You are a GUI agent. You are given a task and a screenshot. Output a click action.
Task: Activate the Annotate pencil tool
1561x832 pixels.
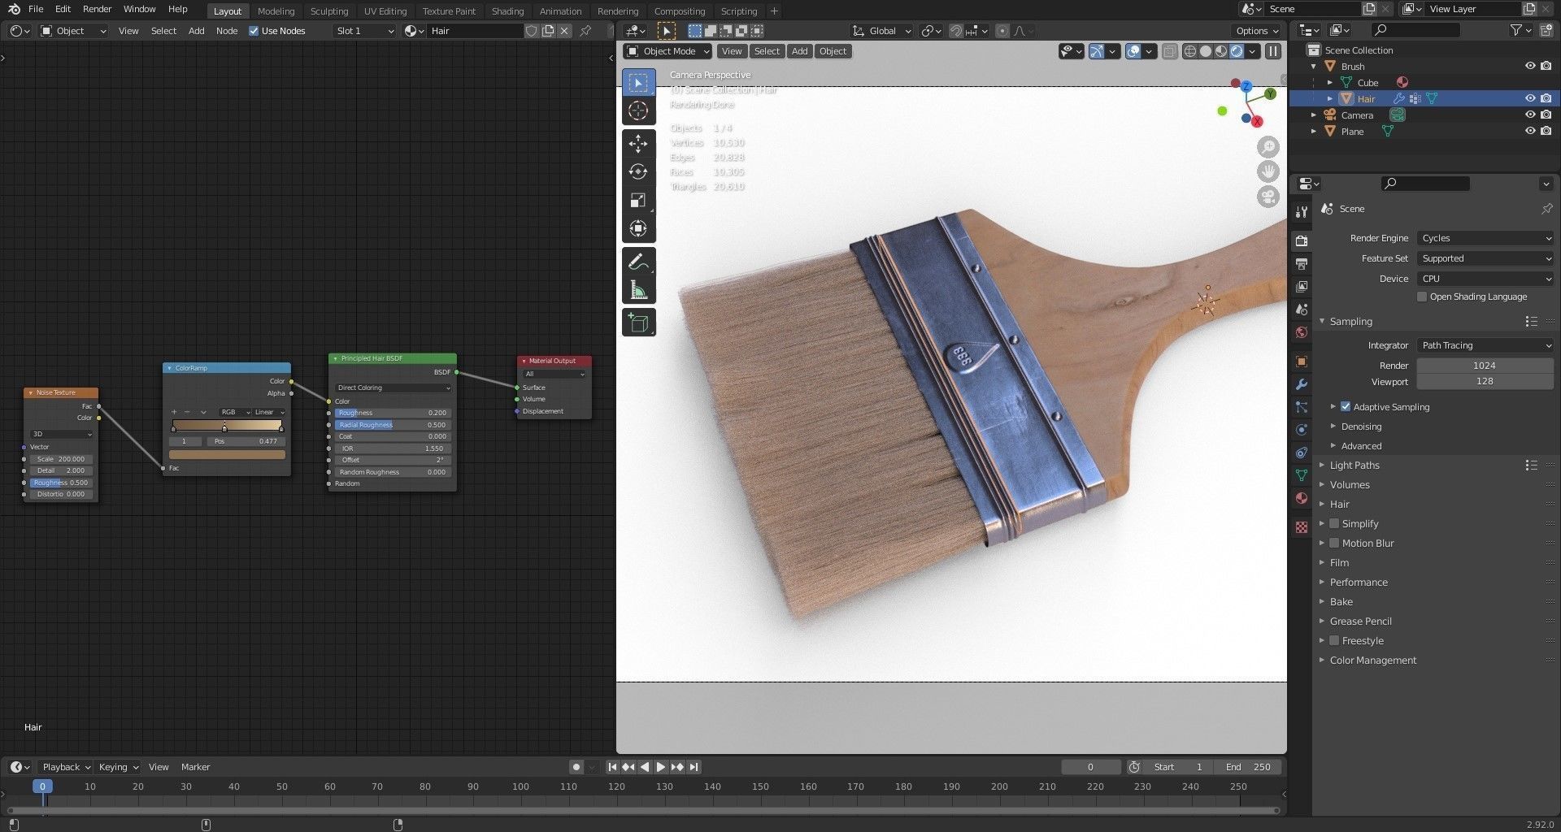click(638, 262)
